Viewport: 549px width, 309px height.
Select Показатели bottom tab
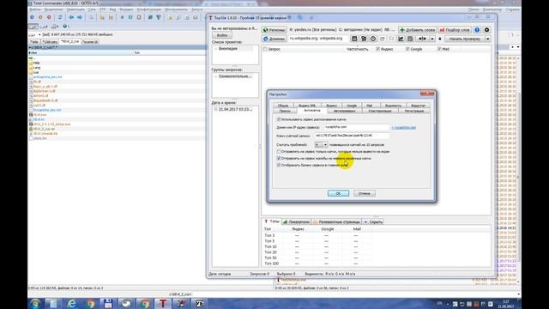tap(296, 221)
